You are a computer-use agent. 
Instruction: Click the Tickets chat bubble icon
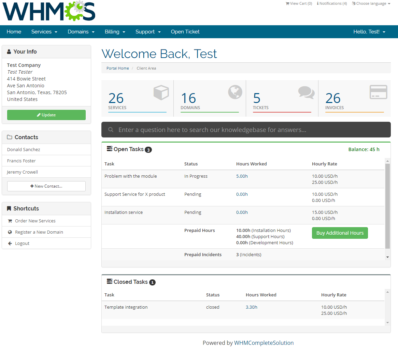(306, 92)
